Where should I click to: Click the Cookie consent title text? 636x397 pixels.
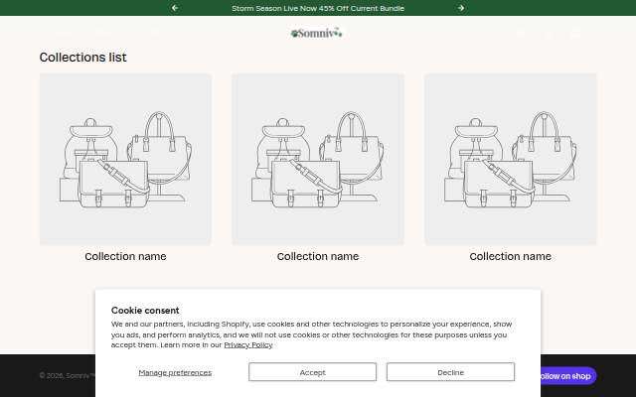[145, 311]
